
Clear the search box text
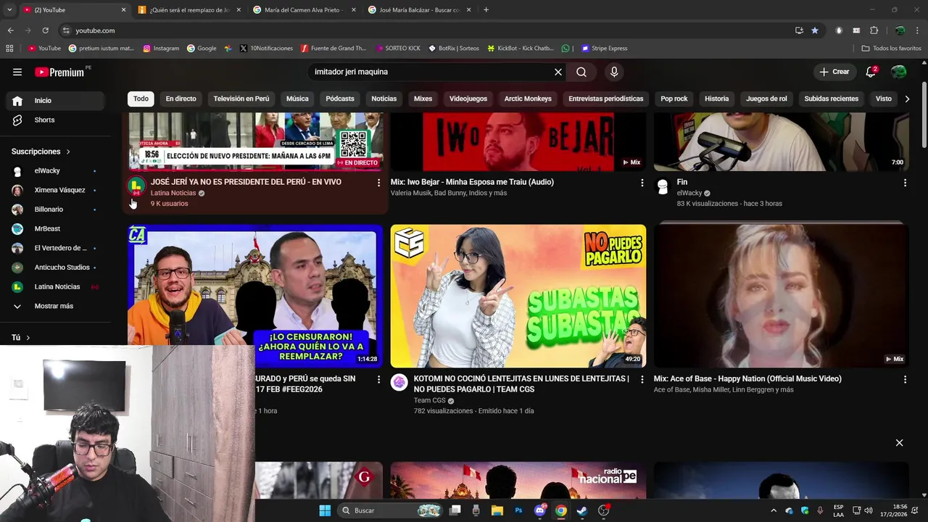point(558,72)
